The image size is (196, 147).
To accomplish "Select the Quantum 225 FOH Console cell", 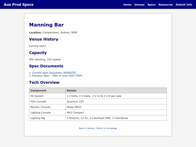I will tap(116, 102).
